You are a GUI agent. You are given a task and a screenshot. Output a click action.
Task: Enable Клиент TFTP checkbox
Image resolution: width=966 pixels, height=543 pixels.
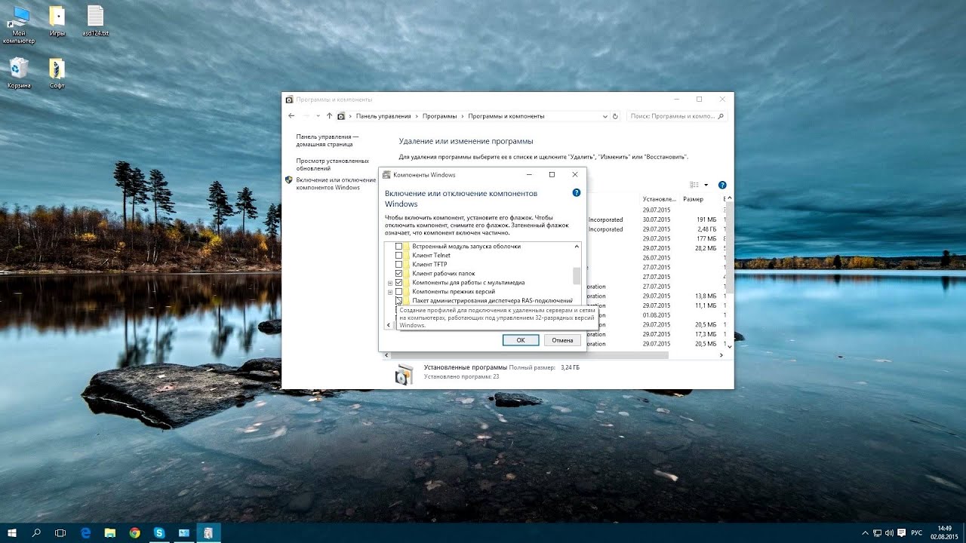tap(399, 265)
